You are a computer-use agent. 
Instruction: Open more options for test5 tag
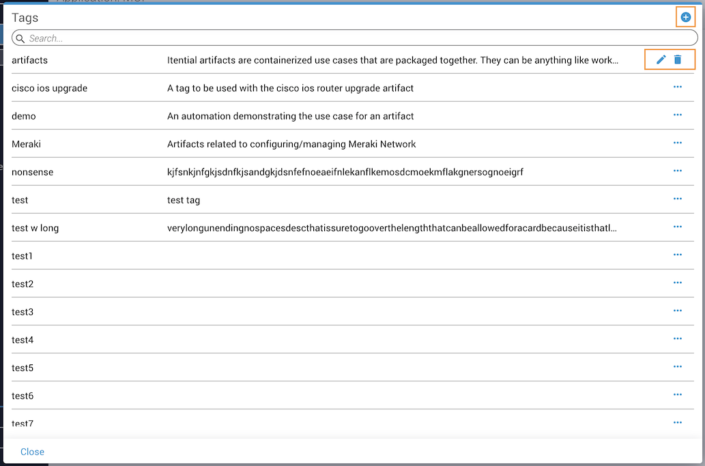678,366
